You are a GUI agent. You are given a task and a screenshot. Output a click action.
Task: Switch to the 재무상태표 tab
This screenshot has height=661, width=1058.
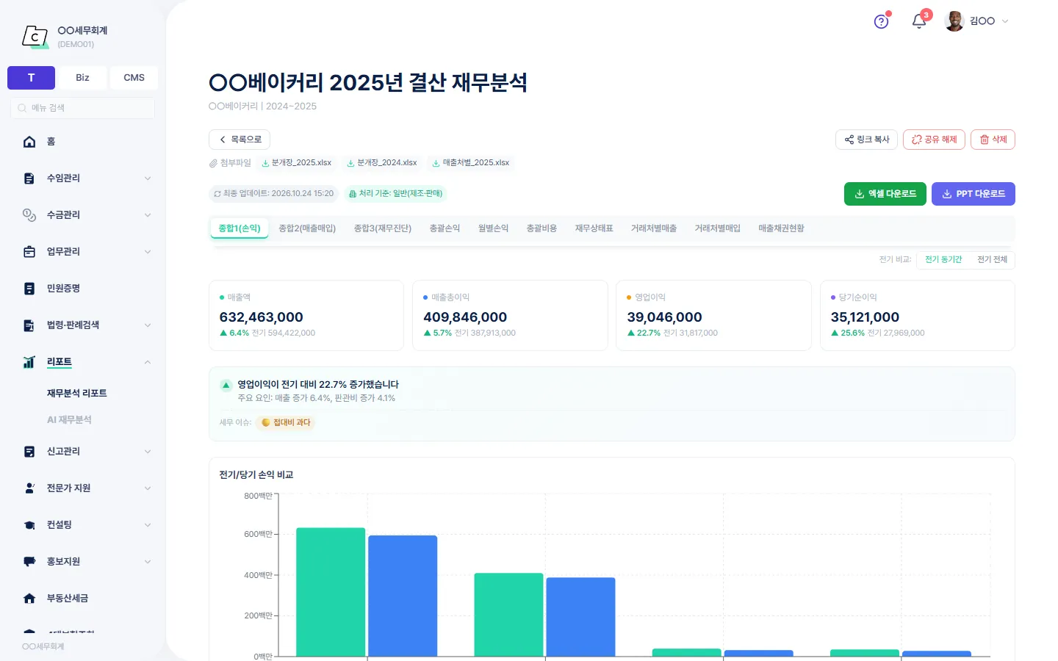(594, 228)
